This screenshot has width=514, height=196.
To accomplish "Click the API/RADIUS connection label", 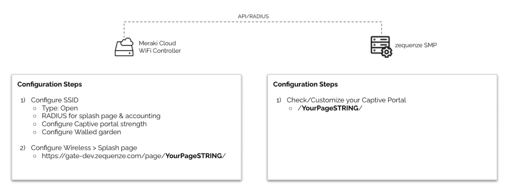I will (x=253, y=16).
